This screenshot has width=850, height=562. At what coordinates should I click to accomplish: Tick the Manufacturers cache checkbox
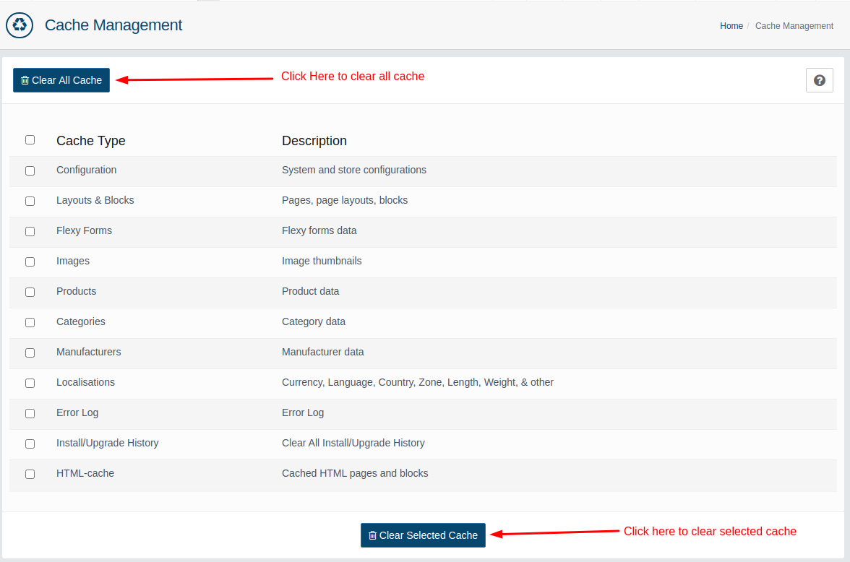click(30, 353)
